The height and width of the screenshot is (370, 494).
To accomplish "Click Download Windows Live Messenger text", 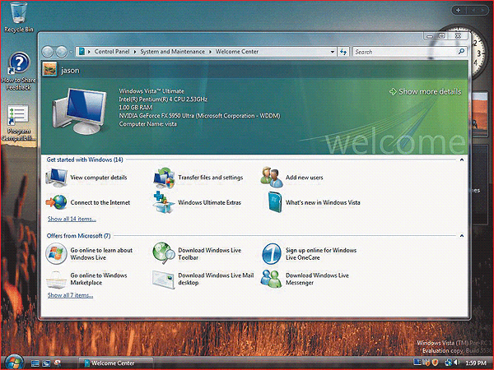I will (317, 279).
